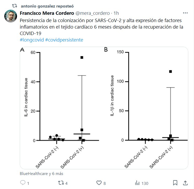Click the repost count number 4
The height and width of the screenshot is (189, 194).
point(66,183)
